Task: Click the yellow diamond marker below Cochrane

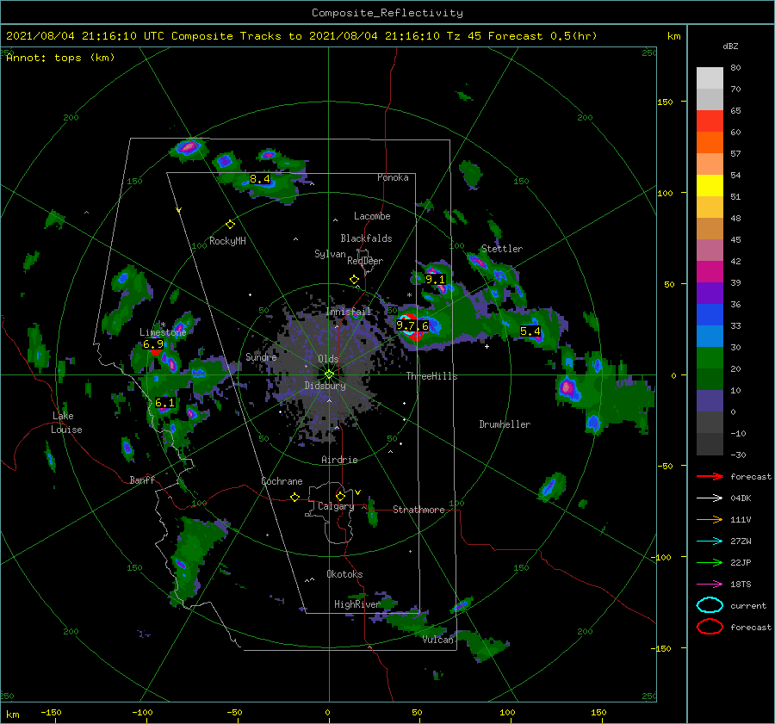Action: [x=295, y=498]
